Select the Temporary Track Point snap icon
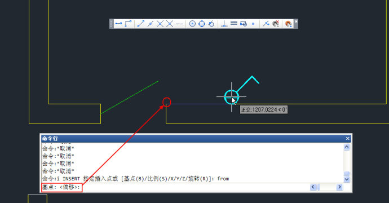Screen dimensions: 389x203 (x=118, y=24)
